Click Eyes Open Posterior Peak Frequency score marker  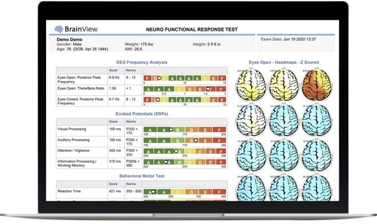(x=159, y=78)
